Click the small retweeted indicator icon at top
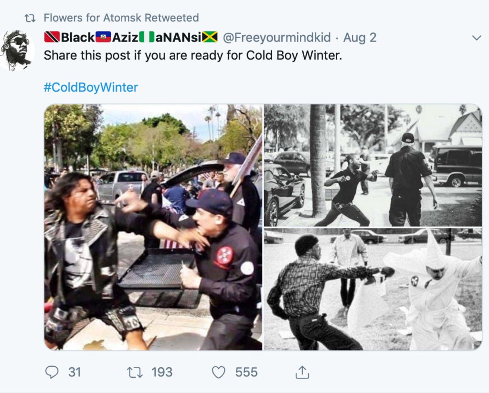Viewport: 489px width, 393px height. click(30, 19)
